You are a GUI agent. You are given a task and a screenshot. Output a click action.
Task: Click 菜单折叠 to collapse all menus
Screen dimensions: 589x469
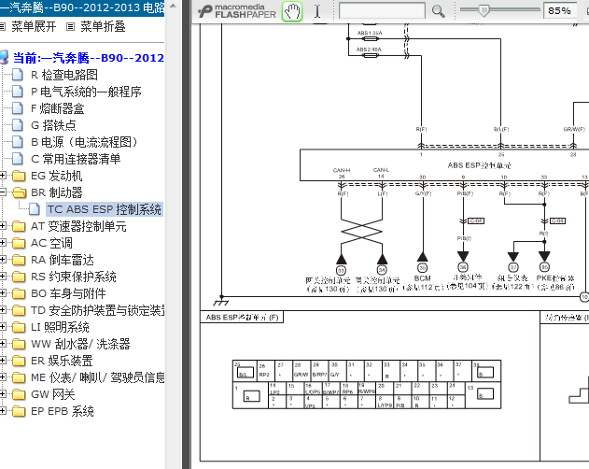pyautogui.click(x=103, y=27)
